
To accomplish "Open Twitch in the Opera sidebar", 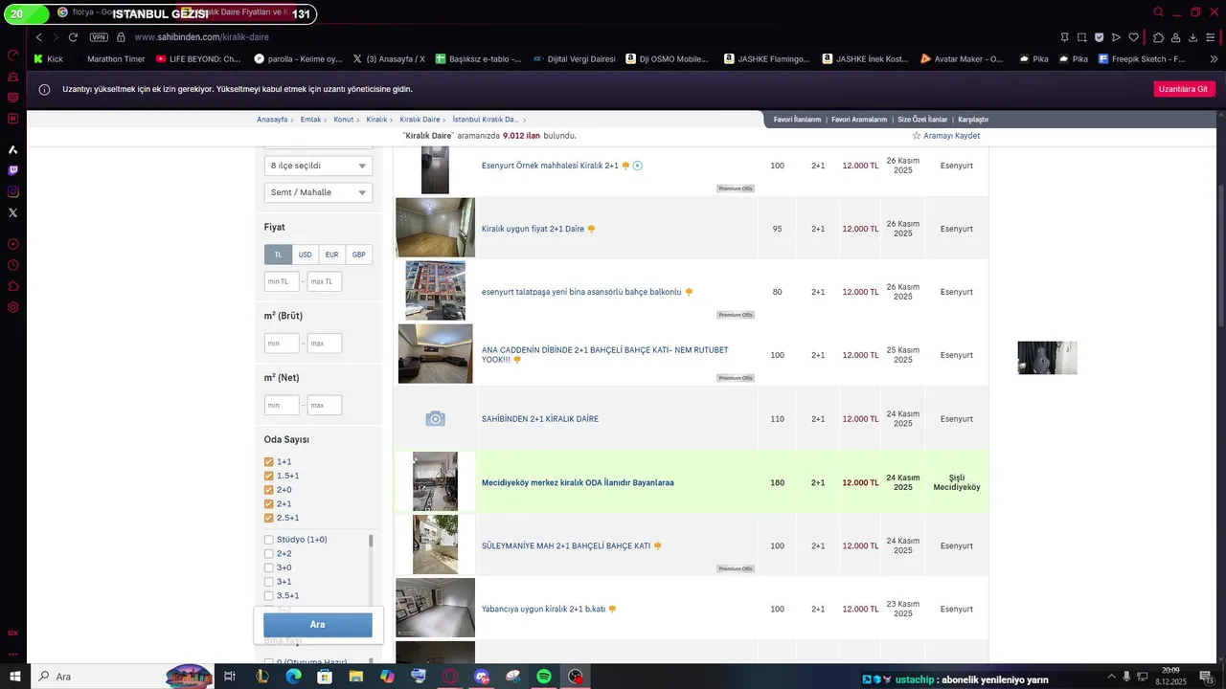I will point(13,170).
